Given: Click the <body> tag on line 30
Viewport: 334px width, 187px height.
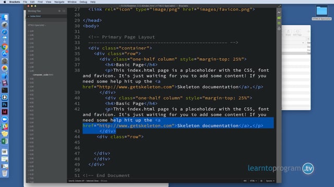Looking at the screenshot, I should [x=91, y=26].
